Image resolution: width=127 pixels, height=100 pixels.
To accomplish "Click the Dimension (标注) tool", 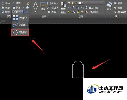I will pyautogui.click(x=43, y=6).
